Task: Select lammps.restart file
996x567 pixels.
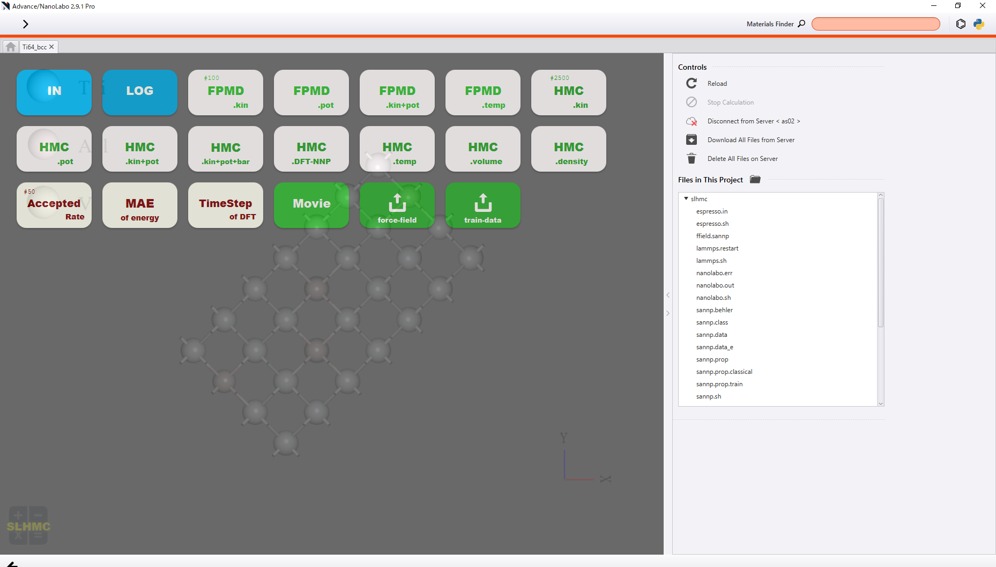Action: tap(717, 248)
